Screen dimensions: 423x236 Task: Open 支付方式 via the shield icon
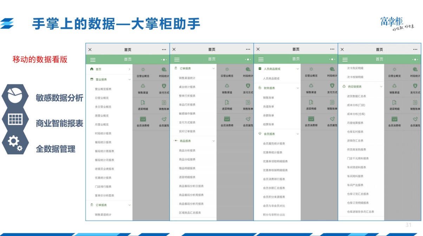[x=163, y=86]
